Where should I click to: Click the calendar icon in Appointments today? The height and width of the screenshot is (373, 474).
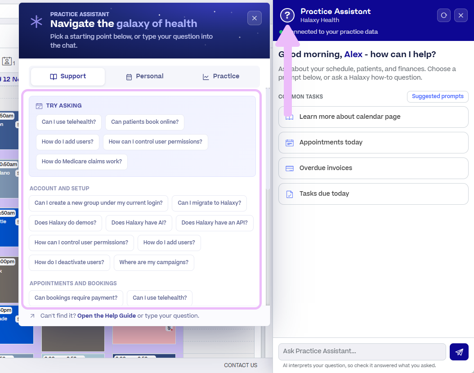[x=290, y=143]
